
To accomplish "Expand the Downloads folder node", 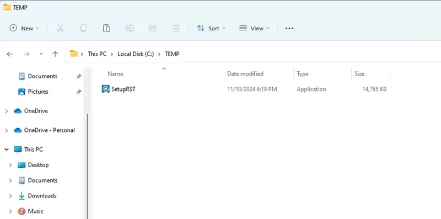I will [10, 196].
